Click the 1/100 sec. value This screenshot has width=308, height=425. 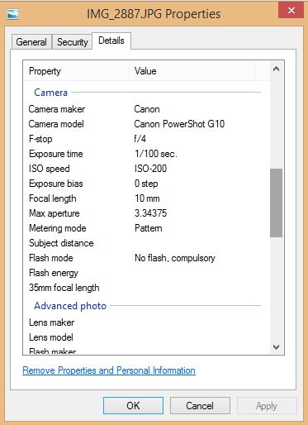156,154
